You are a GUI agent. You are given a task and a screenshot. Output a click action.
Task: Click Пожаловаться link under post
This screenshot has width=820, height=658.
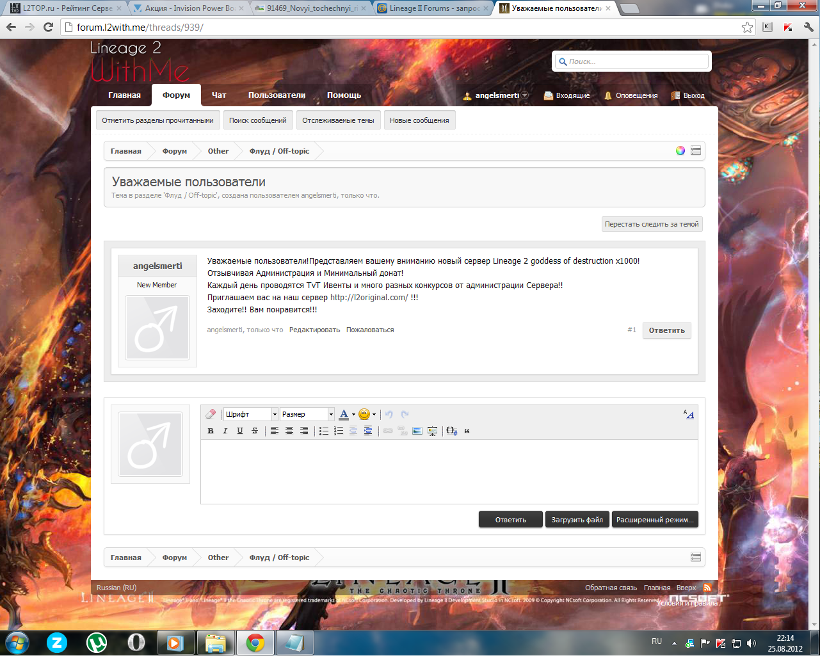point(370,330)
